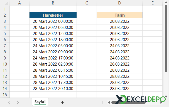Image resolution: width=169 pixels, height=107 pixels.
Task: Select cell 20 Mart 2022 12:00:00
Action: tap(53, 34)
